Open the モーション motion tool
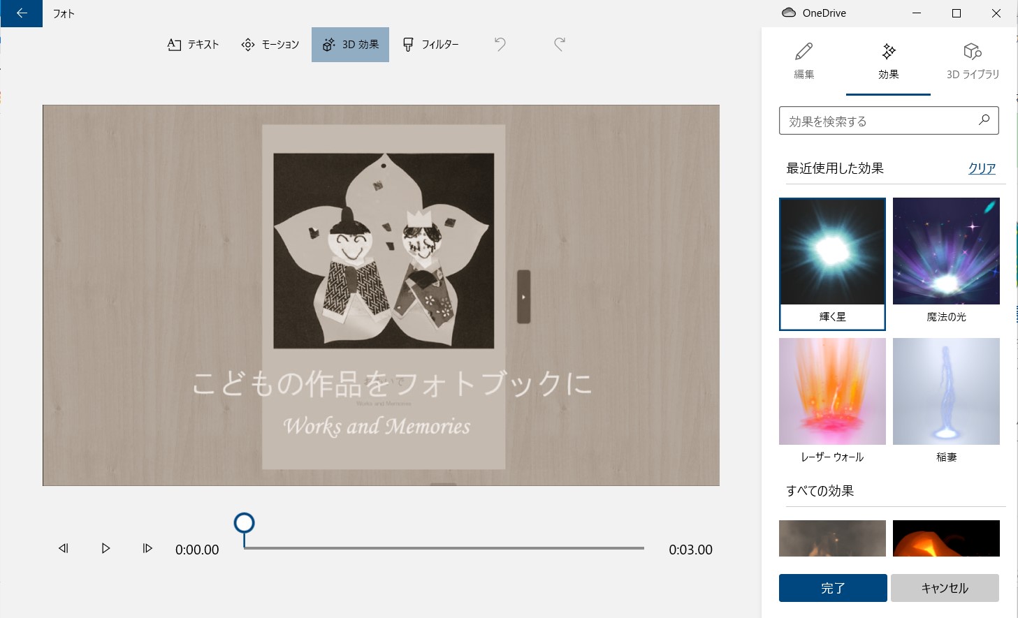Viewport: 1018px width, 618px height. 270,45
